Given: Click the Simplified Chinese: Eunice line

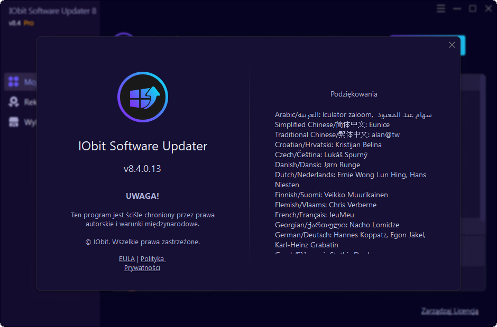Looking at the screenshot, I should click(332, 124).
